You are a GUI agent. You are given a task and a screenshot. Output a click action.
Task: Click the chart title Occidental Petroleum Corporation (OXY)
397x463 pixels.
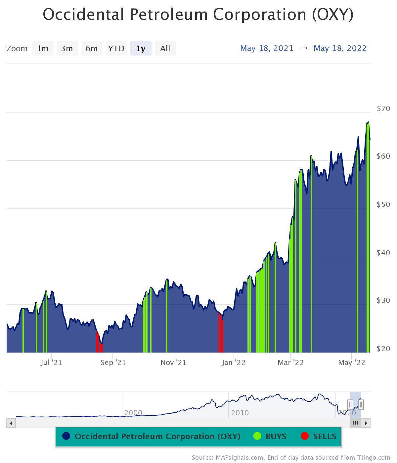tap(198, 15)
